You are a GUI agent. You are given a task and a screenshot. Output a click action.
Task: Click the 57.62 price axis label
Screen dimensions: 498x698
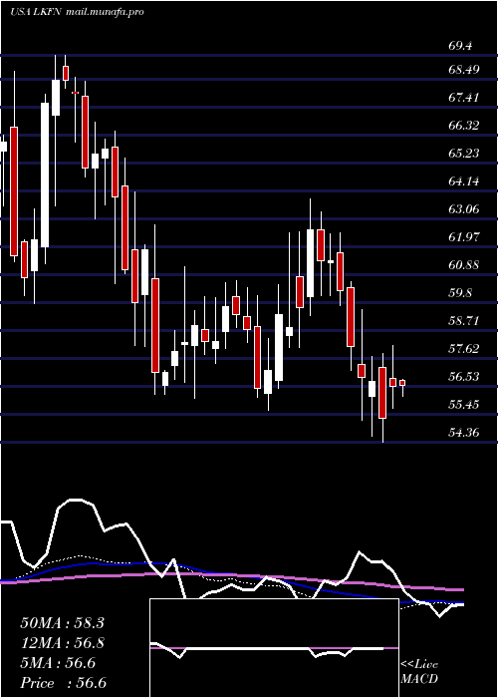pyautogui.click(x=464, y=349)
